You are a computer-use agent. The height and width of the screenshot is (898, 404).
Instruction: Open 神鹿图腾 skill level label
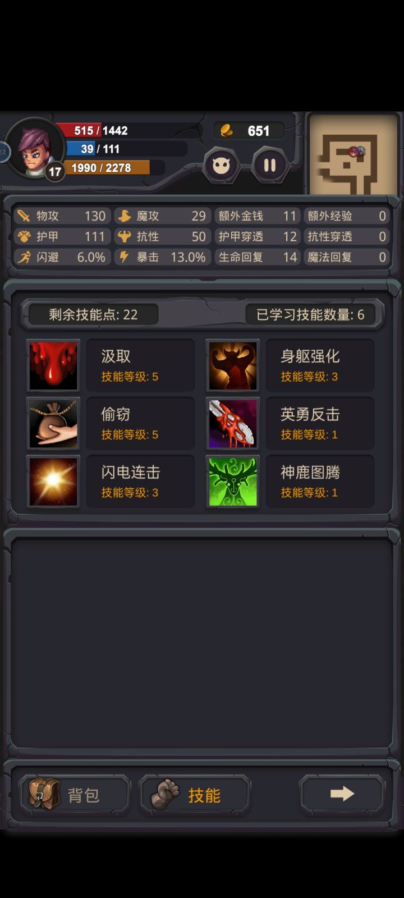point(309,492)
